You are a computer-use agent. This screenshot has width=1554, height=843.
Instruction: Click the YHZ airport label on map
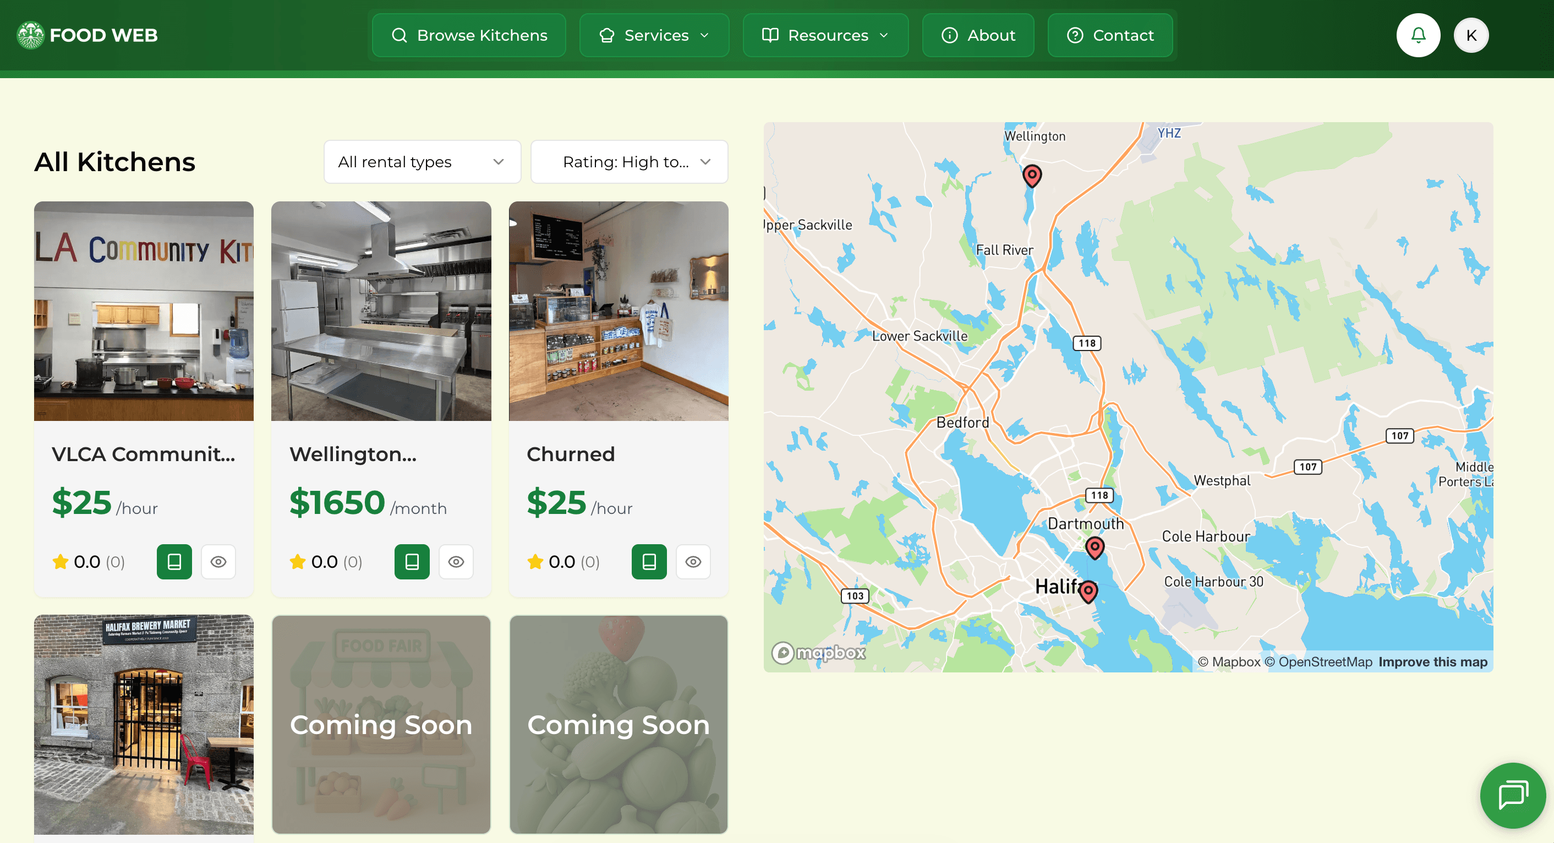[x=1168, y=133]
